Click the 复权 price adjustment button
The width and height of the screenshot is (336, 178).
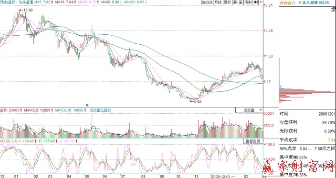[227, 2]
